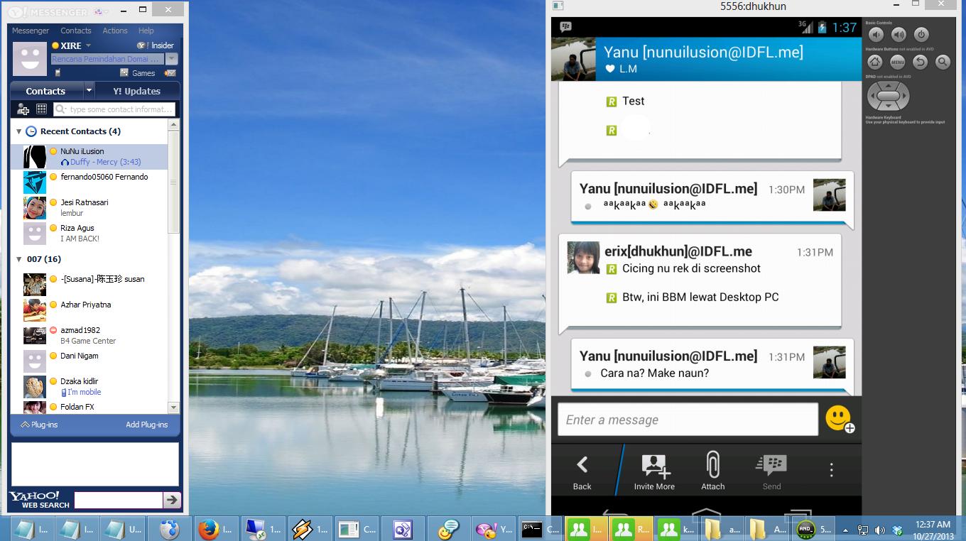This screenshot has height=541, width=966.
Task: Select the Azhar Priyatna contact
Action: tap(89, 310)
